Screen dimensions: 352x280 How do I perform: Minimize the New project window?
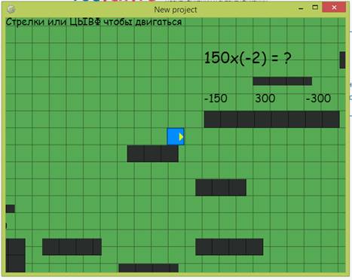tap(301, 8)
